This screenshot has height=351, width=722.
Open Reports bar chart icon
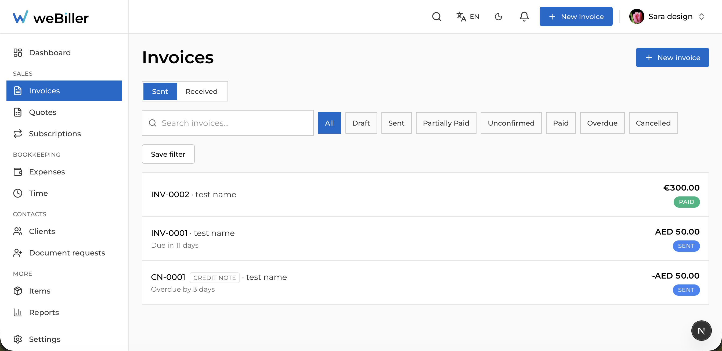pos(18,312)
